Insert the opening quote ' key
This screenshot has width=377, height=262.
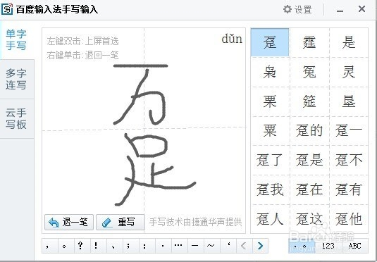point(228,246)
